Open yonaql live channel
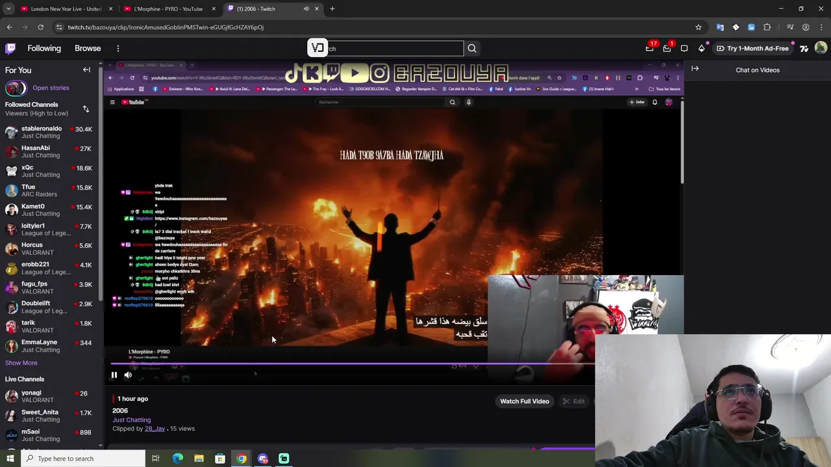 click(x=49, y=397)
